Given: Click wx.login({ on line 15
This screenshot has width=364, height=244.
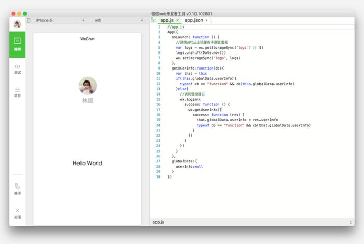Looking at the screenshot, I should (190, 99).
